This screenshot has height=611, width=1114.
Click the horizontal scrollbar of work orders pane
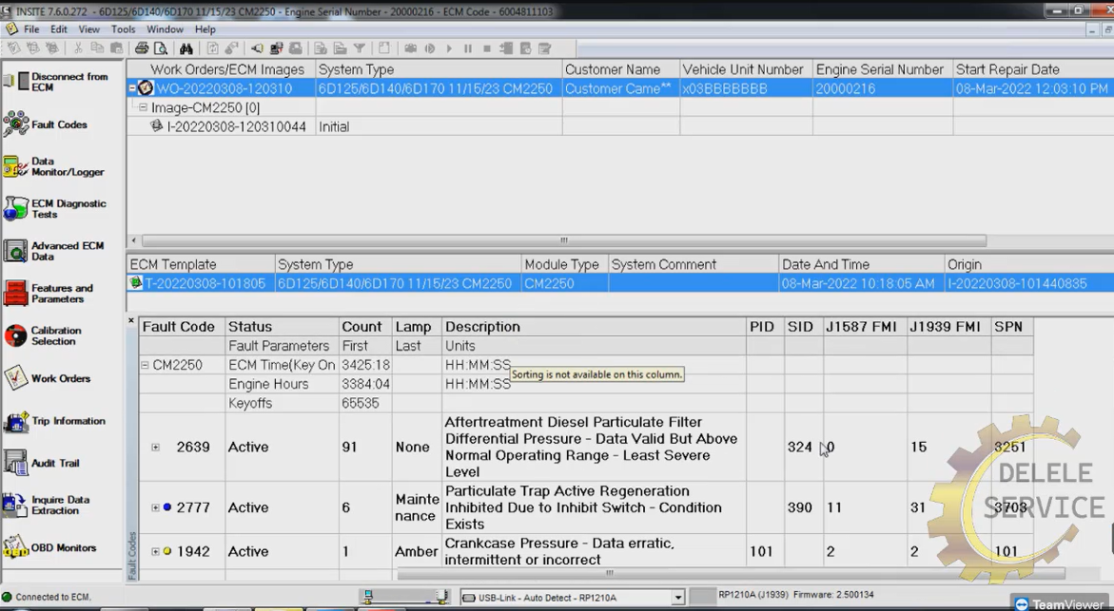tap(563, 240)
